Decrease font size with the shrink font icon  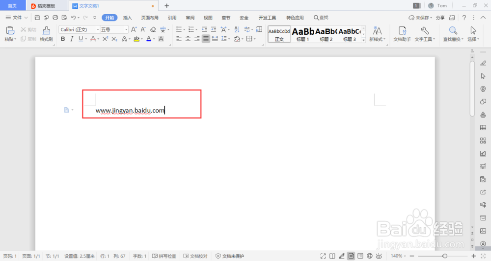[143, 29]
